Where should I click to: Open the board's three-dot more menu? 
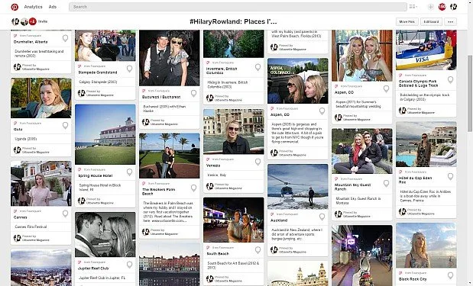450,21
